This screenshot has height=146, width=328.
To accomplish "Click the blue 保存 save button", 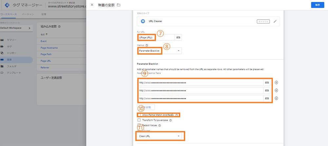I will (318, 5).
